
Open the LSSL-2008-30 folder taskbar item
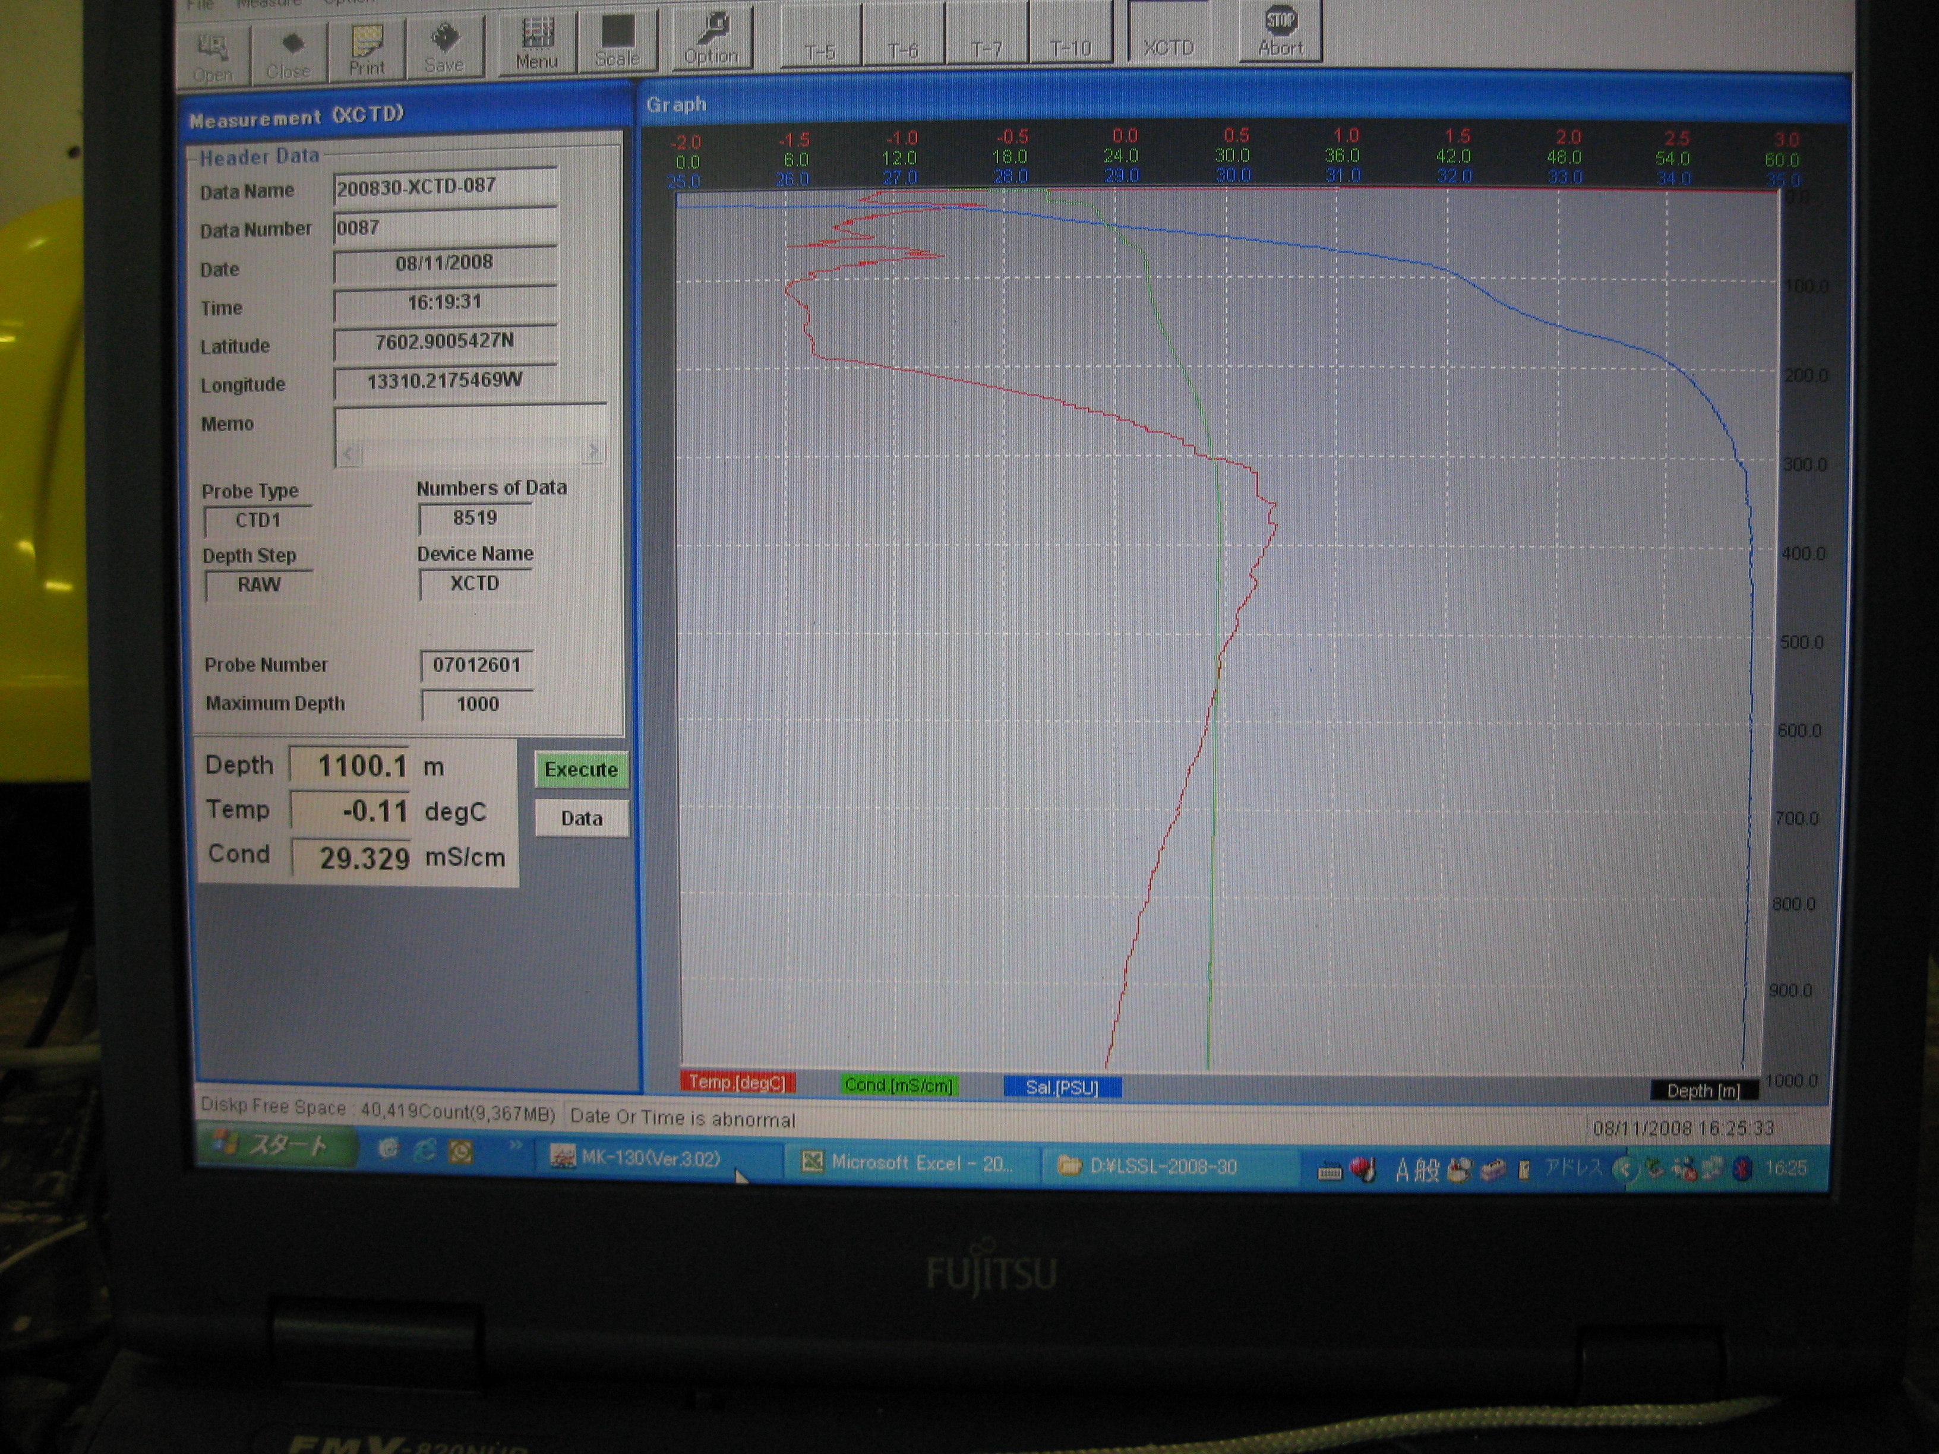click(1148, 1167)
